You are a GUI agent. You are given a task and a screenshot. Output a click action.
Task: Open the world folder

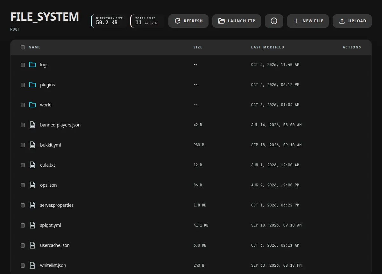coord(46,105)
